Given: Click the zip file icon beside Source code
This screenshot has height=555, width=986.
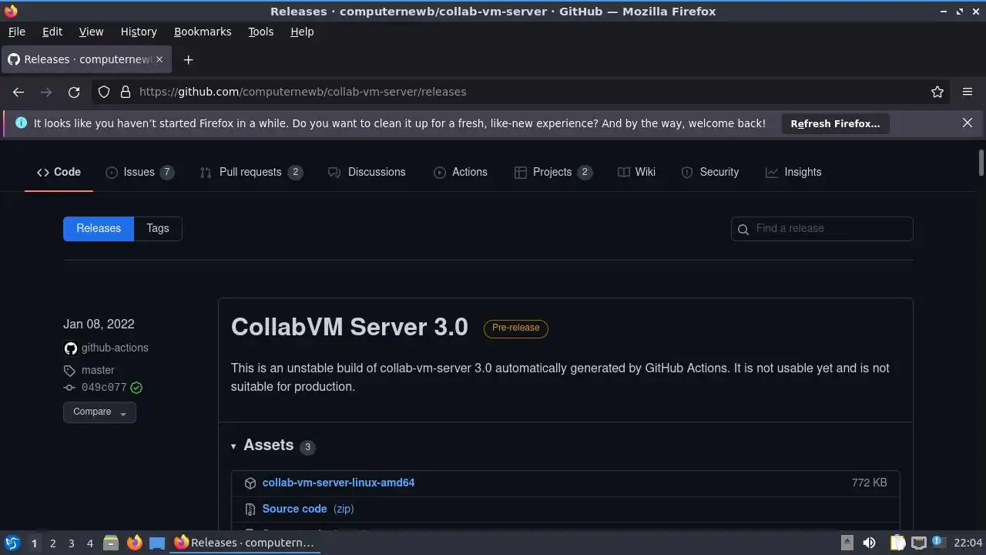Looking at the screenshot, I should [250, 509].
